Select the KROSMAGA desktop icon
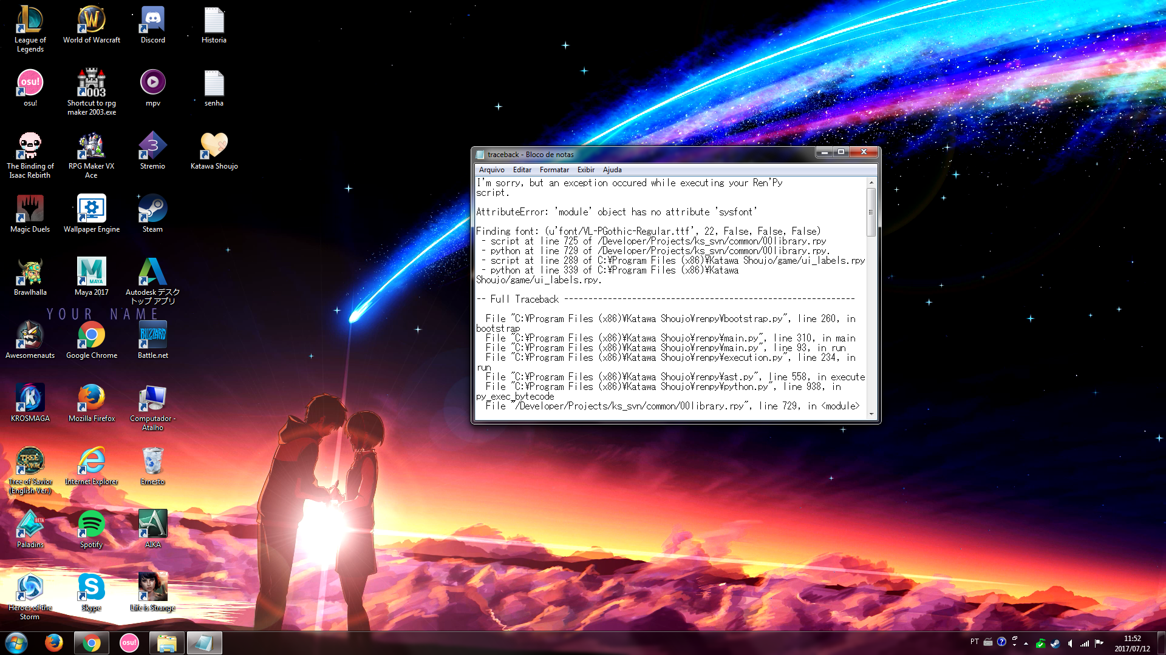This screenshot has width=1166, height=655. point(30,403)
